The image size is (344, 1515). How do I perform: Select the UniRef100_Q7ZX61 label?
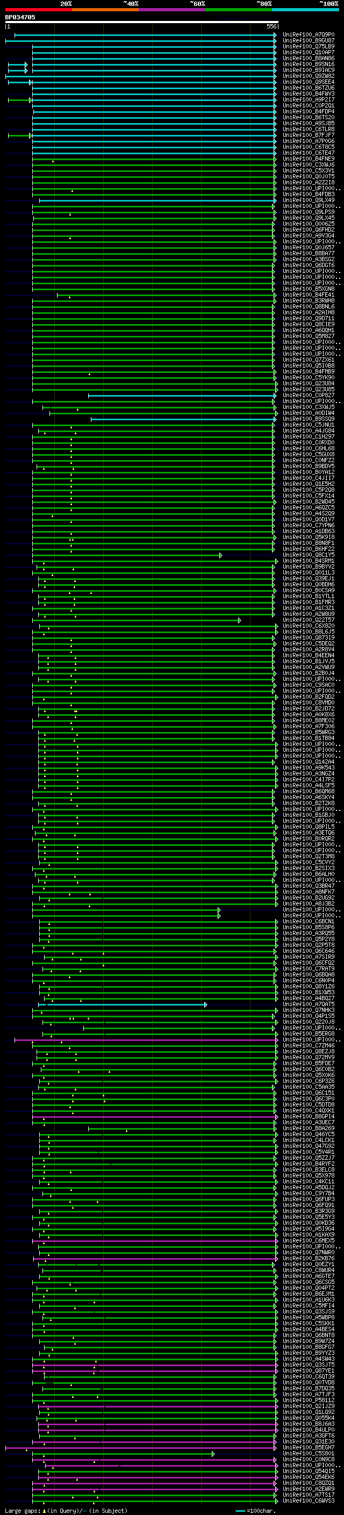click(308, 360)
